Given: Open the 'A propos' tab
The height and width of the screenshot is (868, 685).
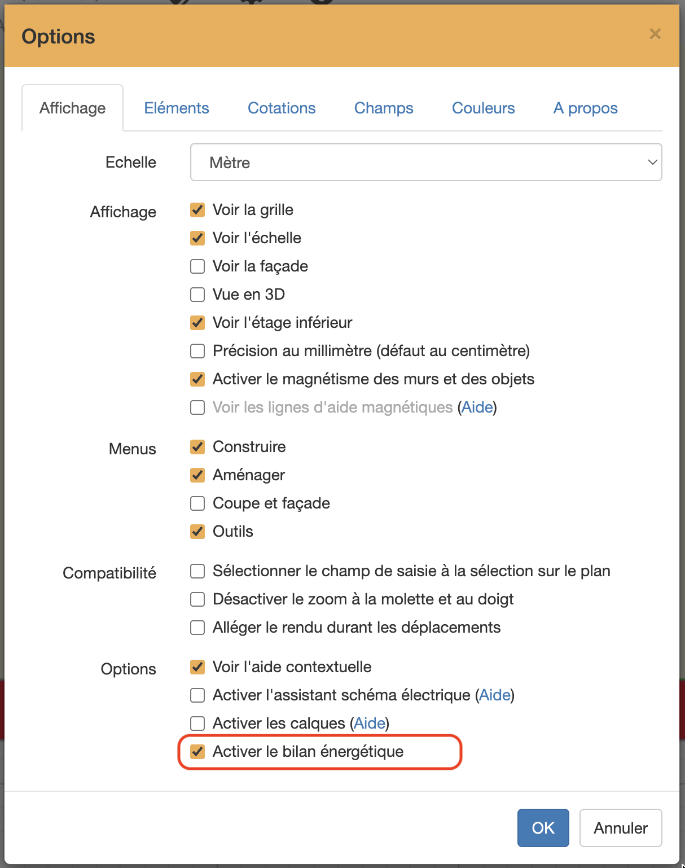Looking at the screenshot, I should point(585,108).
